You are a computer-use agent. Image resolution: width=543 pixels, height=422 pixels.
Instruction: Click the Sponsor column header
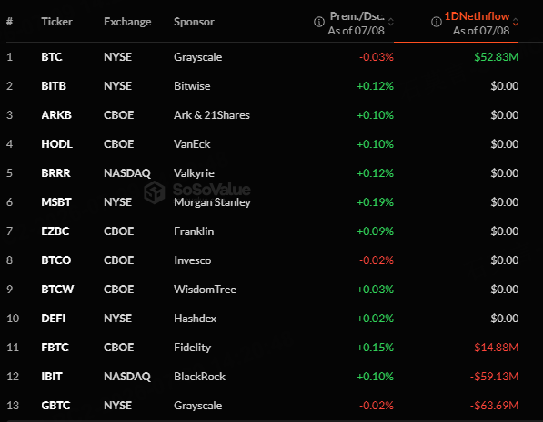point(194,22)
